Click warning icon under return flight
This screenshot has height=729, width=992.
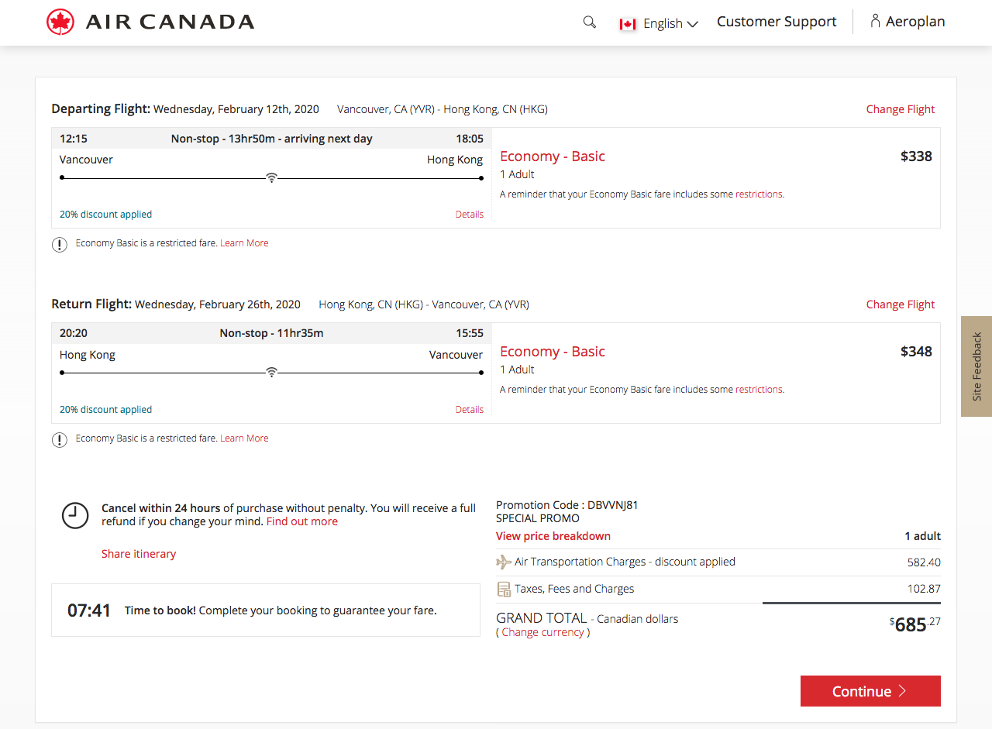[60, 439]
